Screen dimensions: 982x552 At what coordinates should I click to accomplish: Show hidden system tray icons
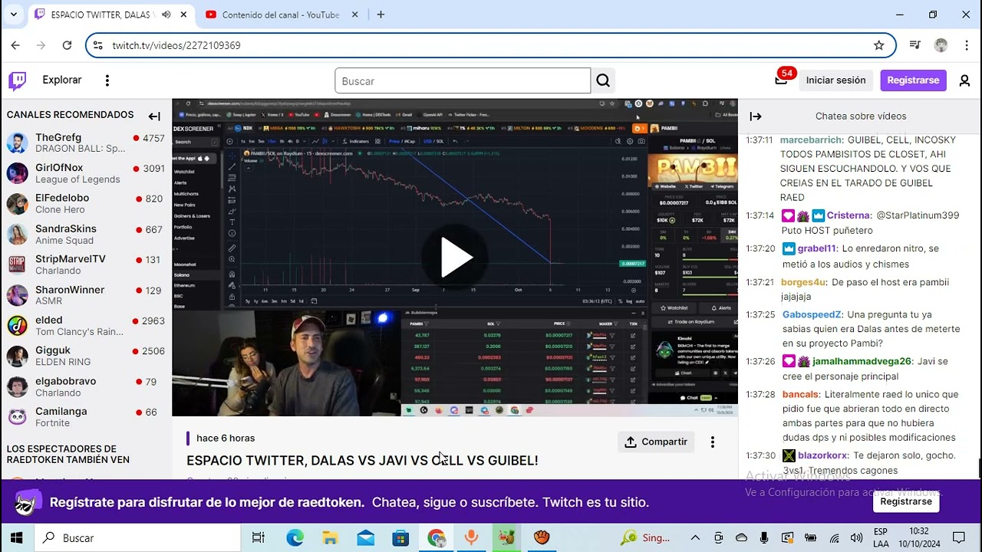[x=695, y=537]
